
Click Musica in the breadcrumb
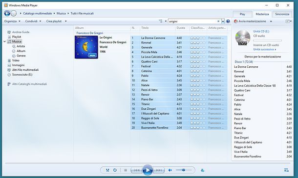coord(61,14)
